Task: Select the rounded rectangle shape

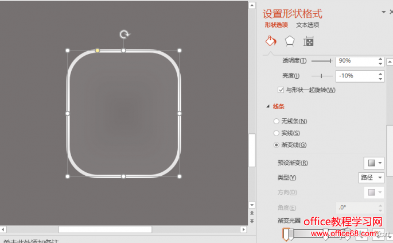Action: [x=123, y=114]
